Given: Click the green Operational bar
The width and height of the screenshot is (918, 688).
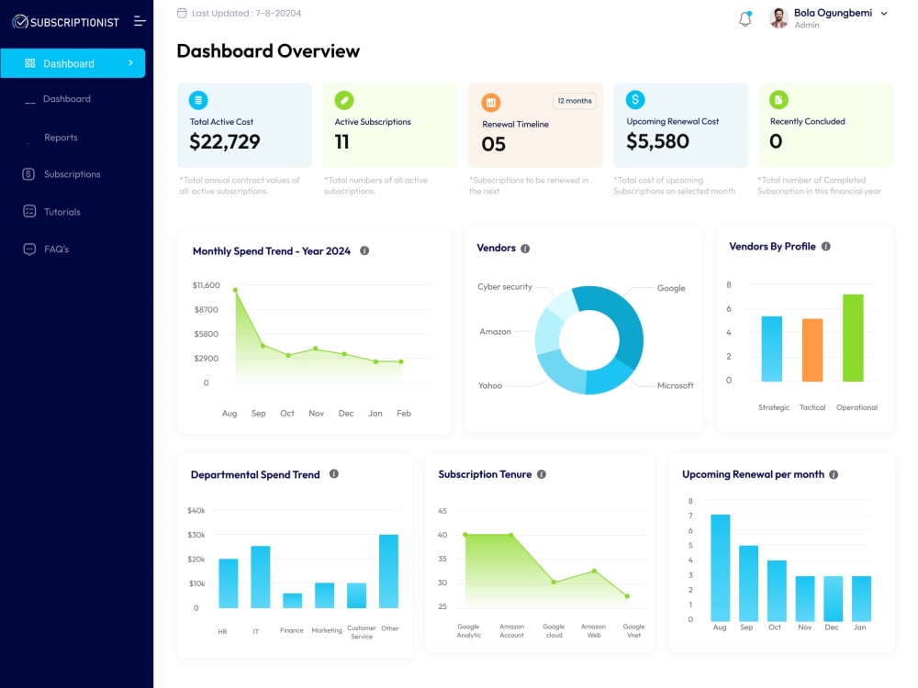Looking at the screenshot, I should 853,338.
